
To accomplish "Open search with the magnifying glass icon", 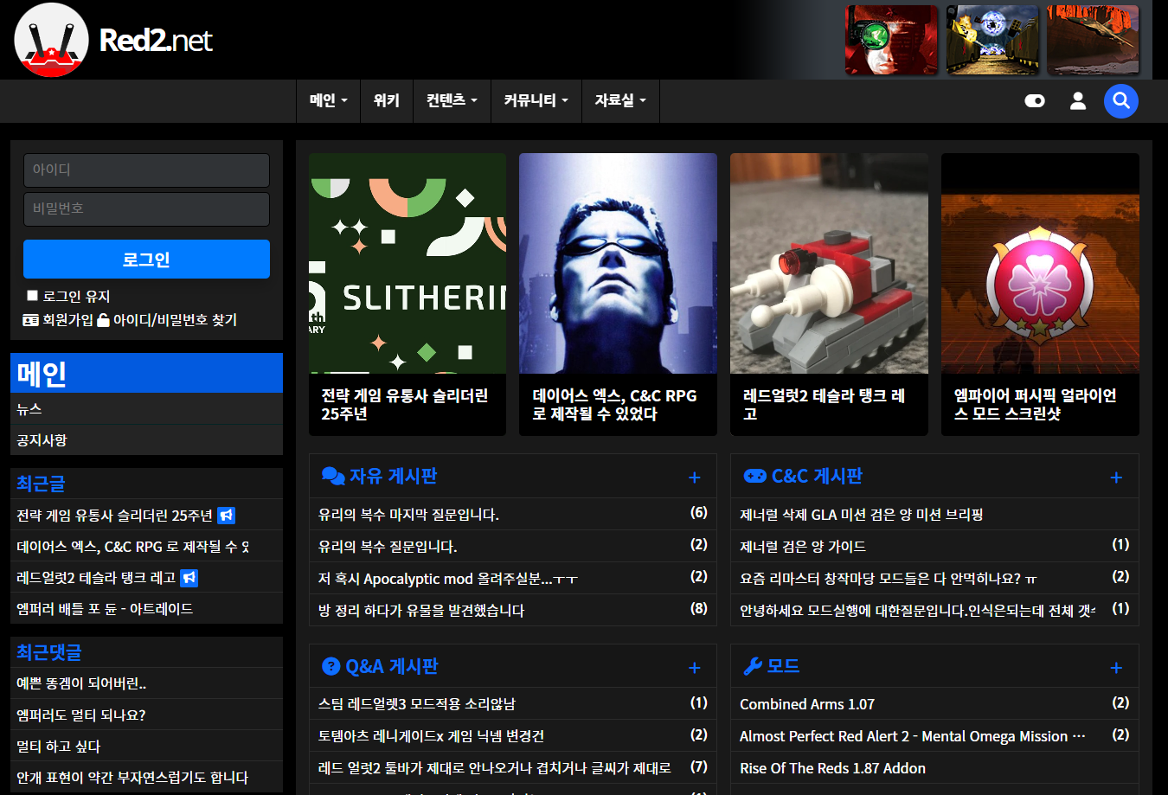I will click(x=1121, y=101).
